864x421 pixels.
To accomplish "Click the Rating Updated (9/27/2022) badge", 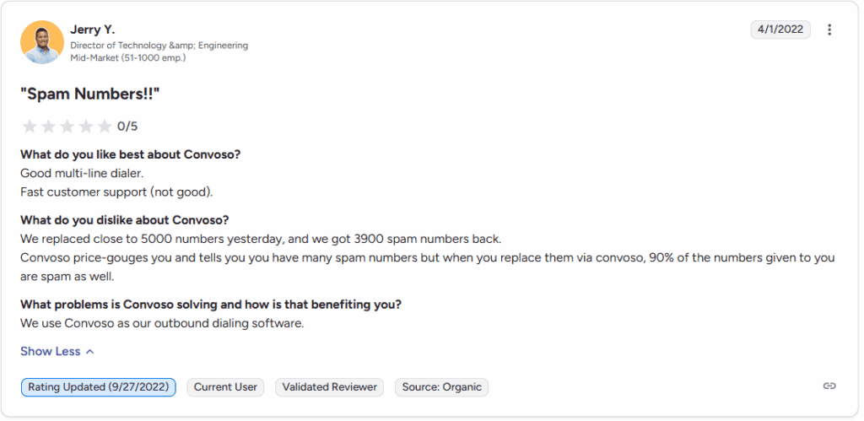I will point(99,387).
